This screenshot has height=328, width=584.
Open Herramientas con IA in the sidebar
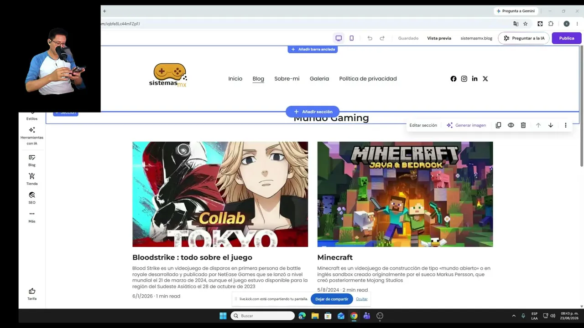(x=32, y=136)
